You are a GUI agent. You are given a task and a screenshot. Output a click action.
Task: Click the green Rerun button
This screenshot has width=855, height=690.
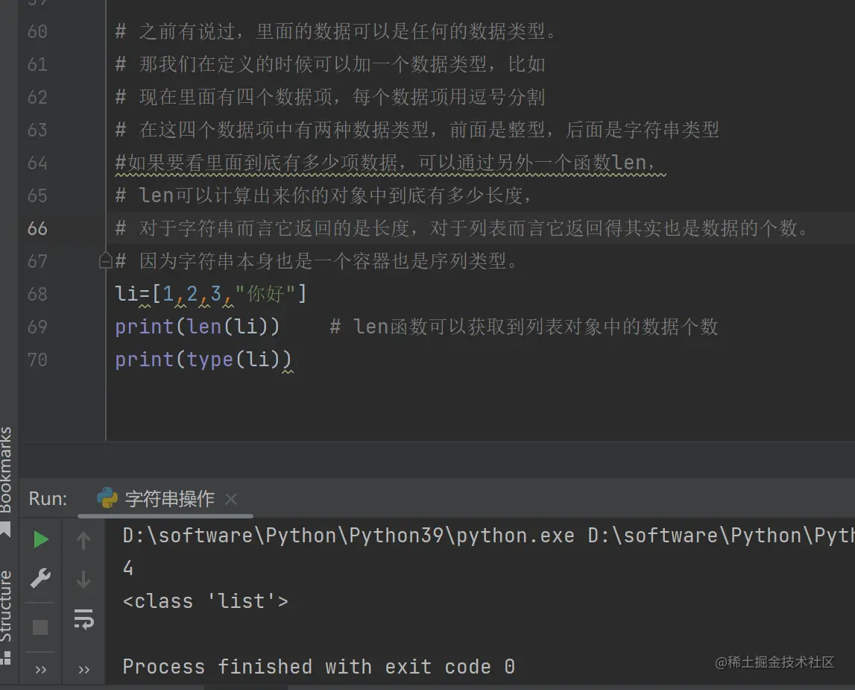click(x=41, y=539)
